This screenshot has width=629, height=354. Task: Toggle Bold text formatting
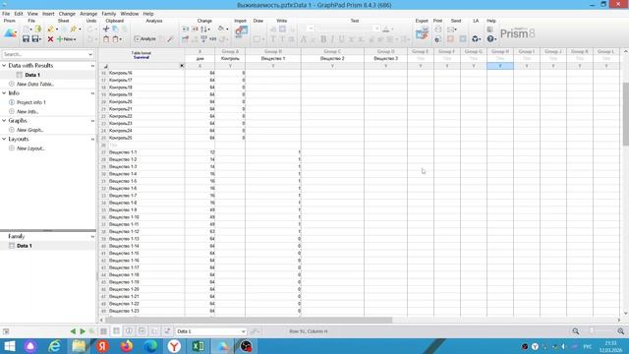(323, 39)
